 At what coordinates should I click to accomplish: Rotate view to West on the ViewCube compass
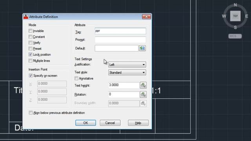coord(224,16)
